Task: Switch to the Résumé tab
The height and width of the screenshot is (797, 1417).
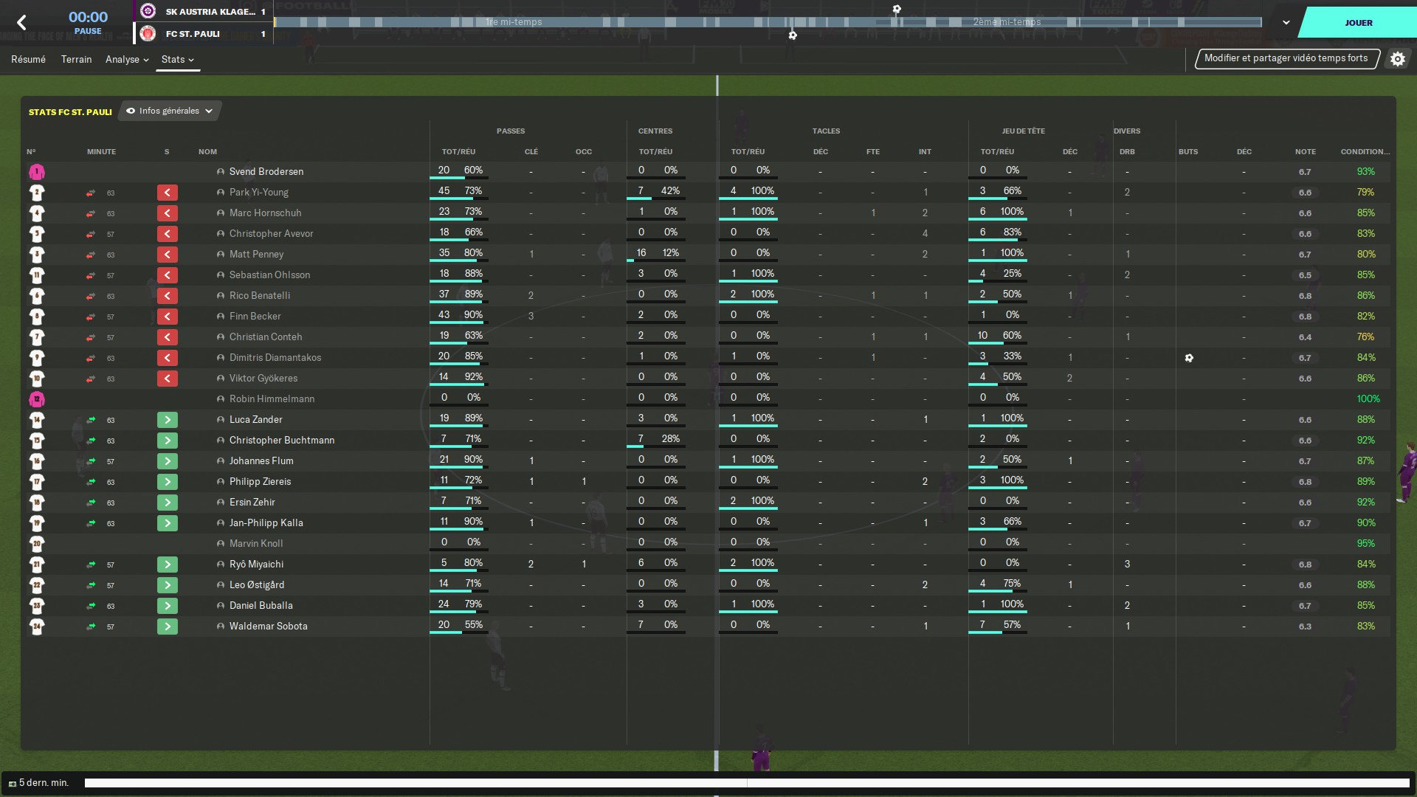Action: [x=28, y=60]
